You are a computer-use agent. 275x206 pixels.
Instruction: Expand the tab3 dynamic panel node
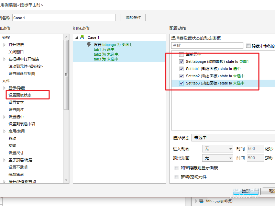196,202
